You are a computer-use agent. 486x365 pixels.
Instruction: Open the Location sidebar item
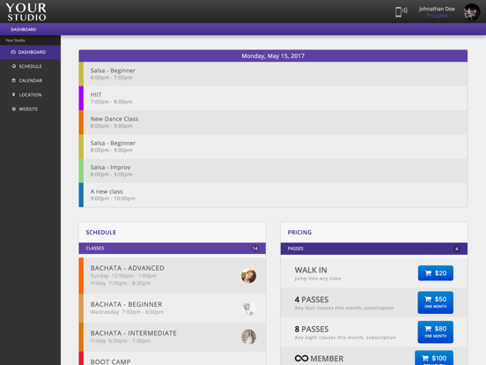click(30, 95)
